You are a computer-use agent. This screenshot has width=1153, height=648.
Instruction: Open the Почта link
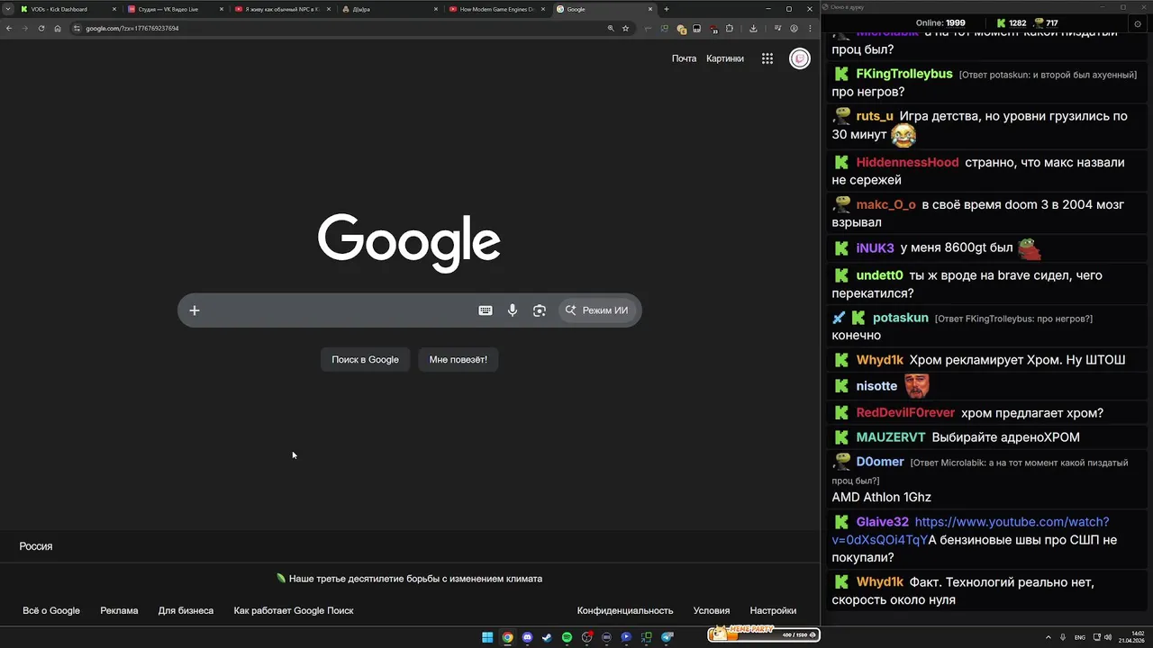click(x=684, y=58)
